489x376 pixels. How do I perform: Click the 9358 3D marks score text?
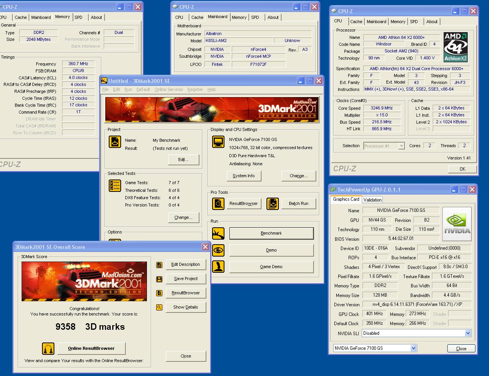(x=90, y=327)
